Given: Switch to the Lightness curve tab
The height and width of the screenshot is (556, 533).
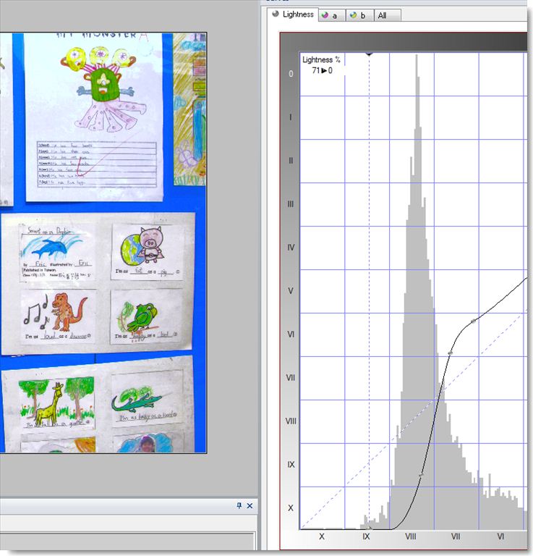Looking at the screenshot, I should pos(293,14).
